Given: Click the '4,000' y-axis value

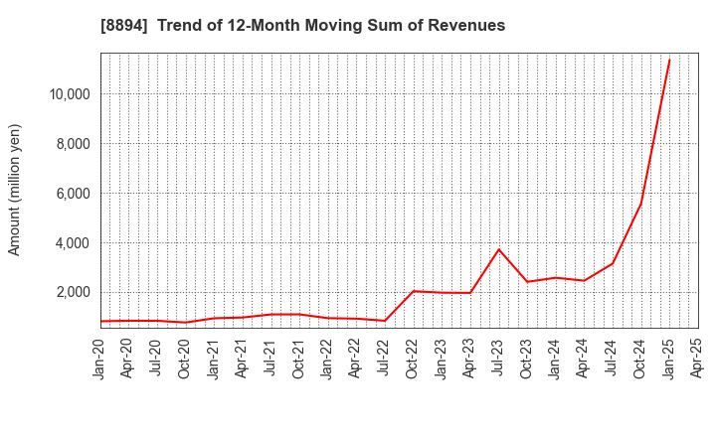Looking at the screenshot, I should click(x=73, y=243).
